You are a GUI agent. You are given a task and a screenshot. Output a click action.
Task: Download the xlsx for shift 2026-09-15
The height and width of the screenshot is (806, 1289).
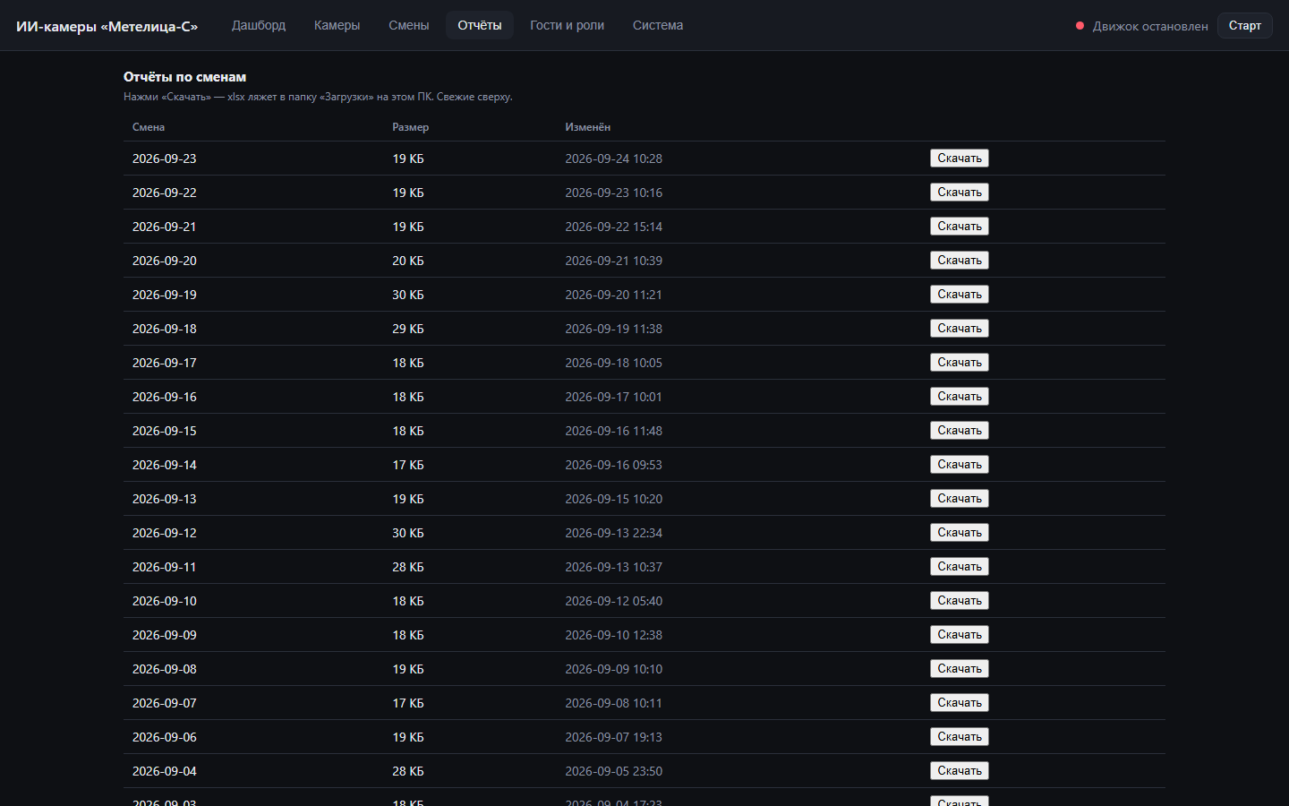click(x=960, y=431)
